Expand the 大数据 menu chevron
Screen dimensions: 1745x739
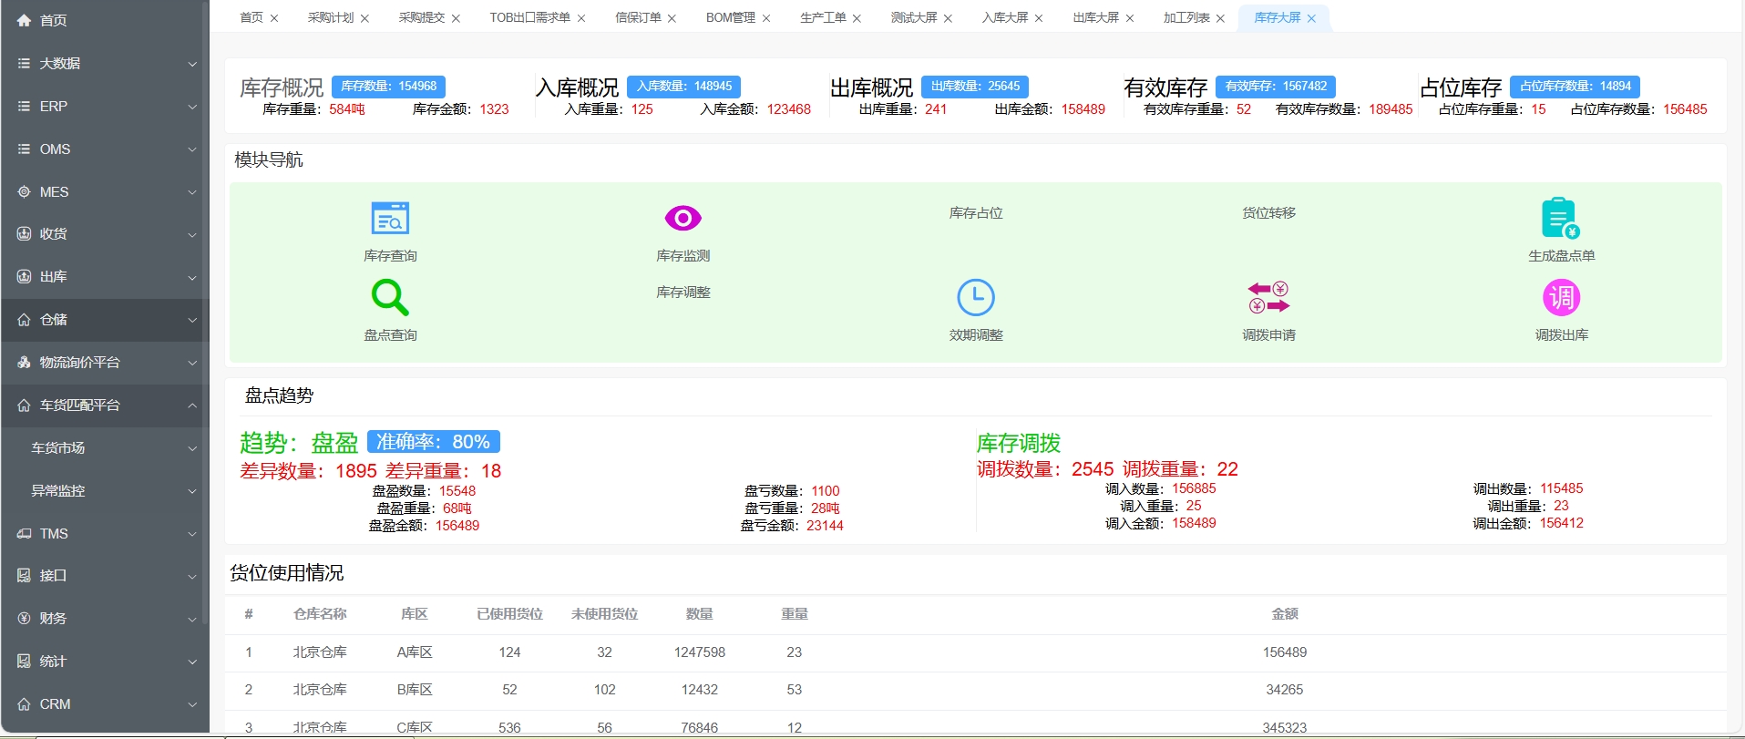[x=192, y=64]
